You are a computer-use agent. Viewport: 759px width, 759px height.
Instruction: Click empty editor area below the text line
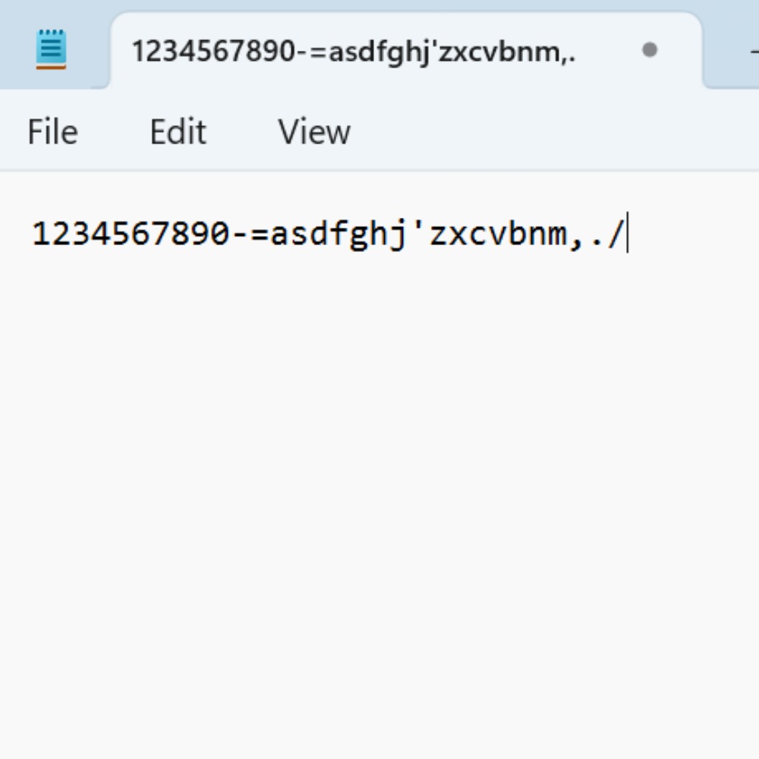(x=379, y=484)
